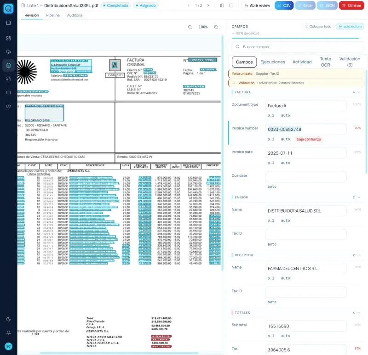The width and height of the screenshot is (368, 355).
Task: Toggle solo lectura mode
Action: coord(350,27)
